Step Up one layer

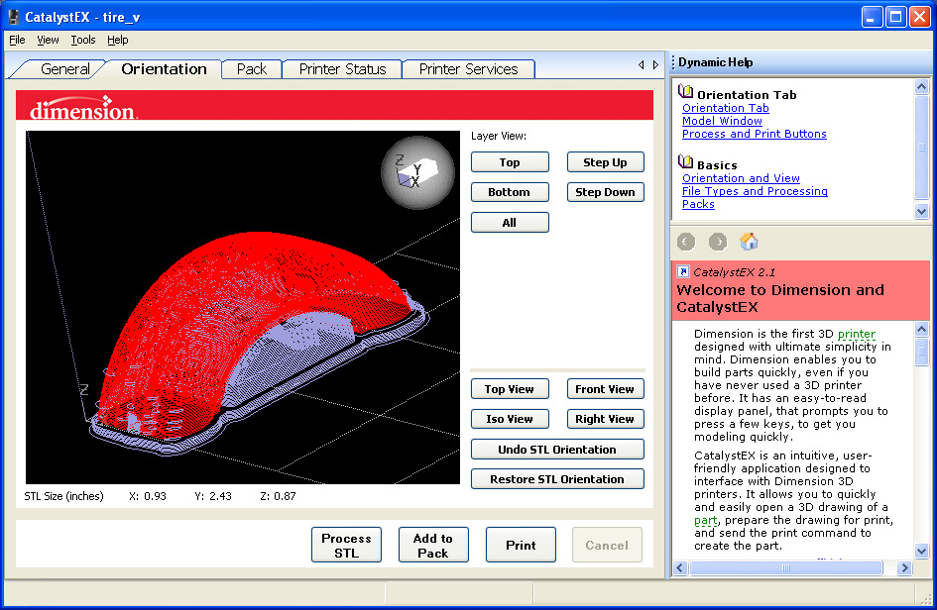[x=606, y=162]
